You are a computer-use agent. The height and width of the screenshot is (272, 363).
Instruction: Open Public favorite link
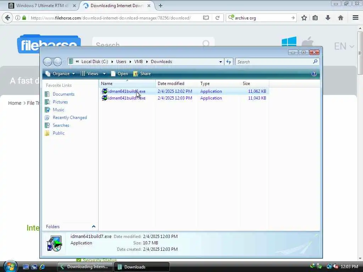pos(55,133)
